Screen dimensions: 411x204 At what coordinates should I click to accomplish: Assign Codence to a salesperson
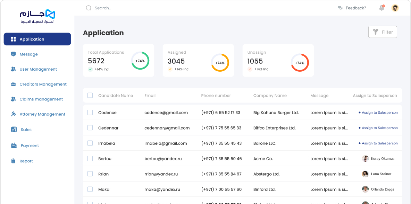(378, 113)
